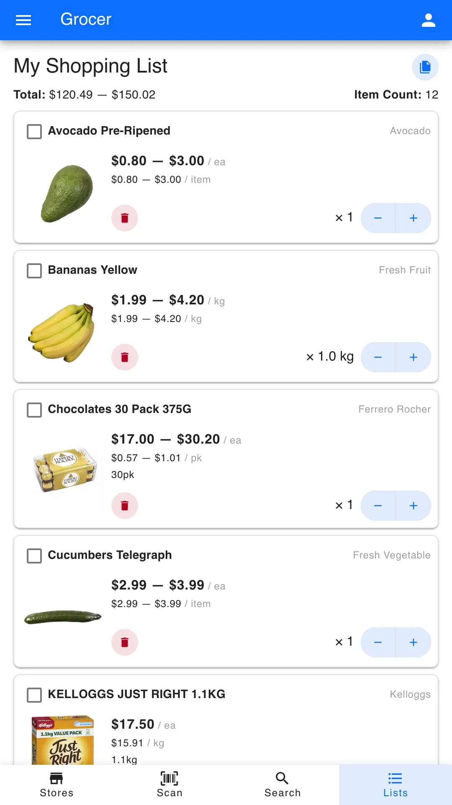Screen dimensions: 452x805
Task: Decrease Bananas Yellow weight with minus
Action: click(378, 357)
